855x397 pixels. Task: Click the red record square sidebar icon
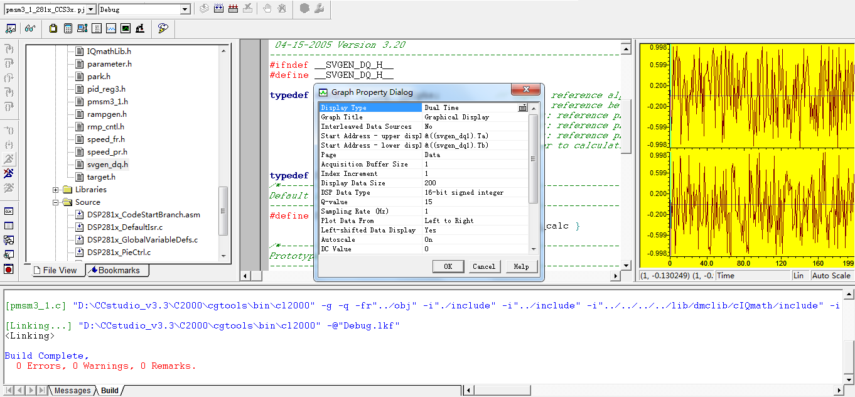coord(9,269)
